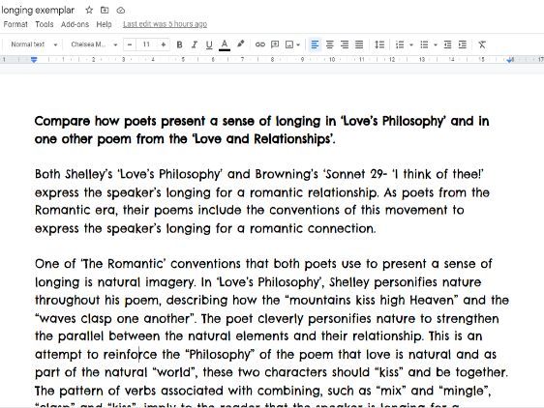Open the highlight color marker tool

[240, 44]
